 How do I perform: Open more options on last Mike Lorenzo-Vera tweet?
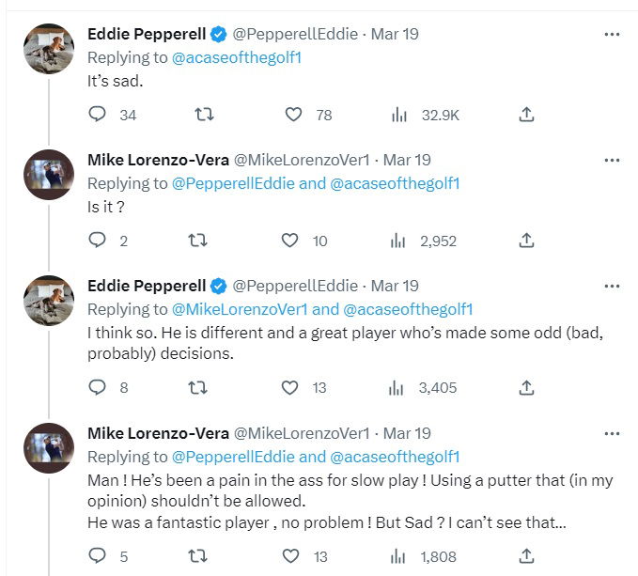tap(612, 434)
